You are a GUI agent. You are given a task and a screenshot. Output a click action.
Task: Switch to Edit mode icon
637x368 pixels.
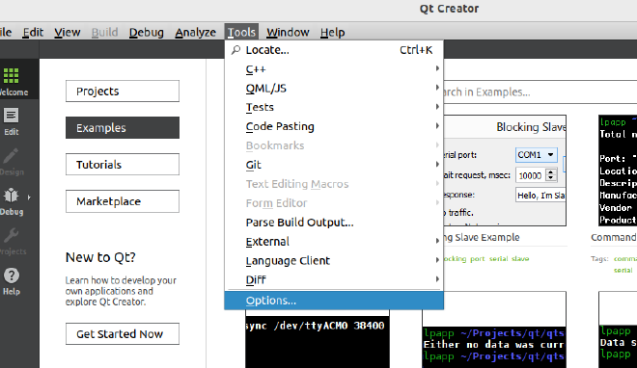pos(11,116)
